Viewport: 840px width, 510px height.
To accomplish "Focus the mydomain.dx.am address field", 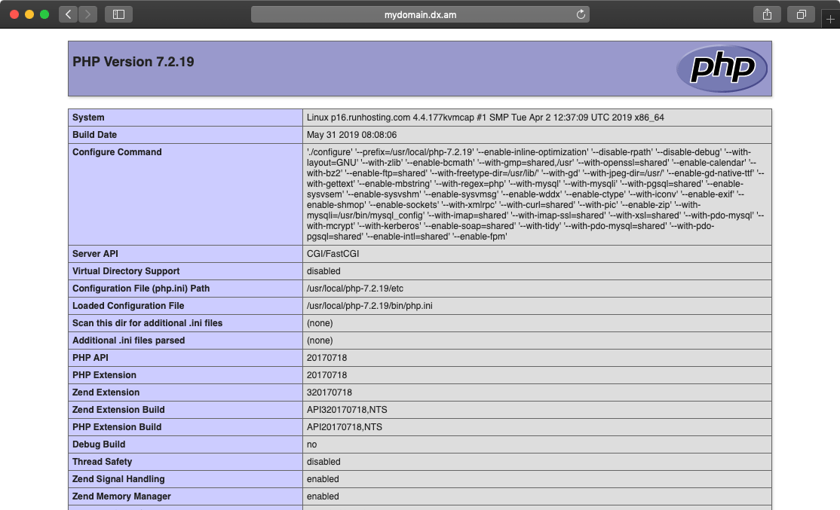I will 420,14.
